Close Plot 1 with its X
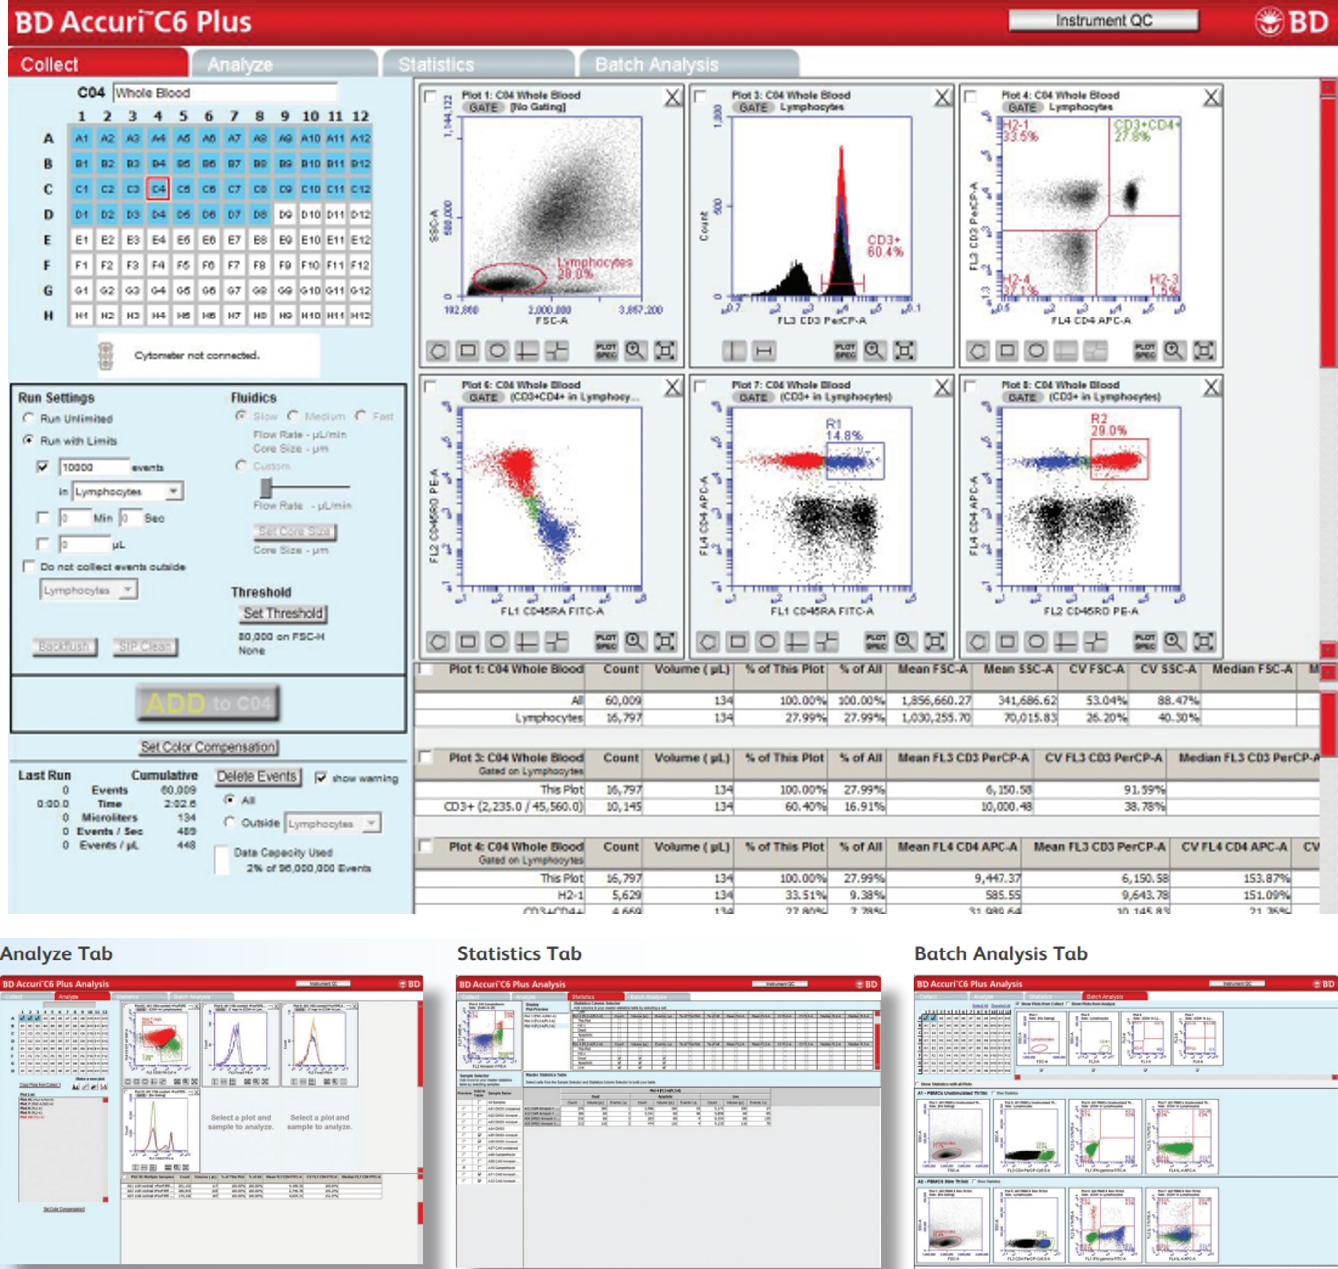 point(673,97)
